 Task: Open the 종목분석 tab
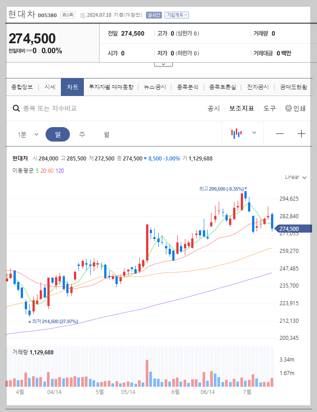(x=188, y=87)
